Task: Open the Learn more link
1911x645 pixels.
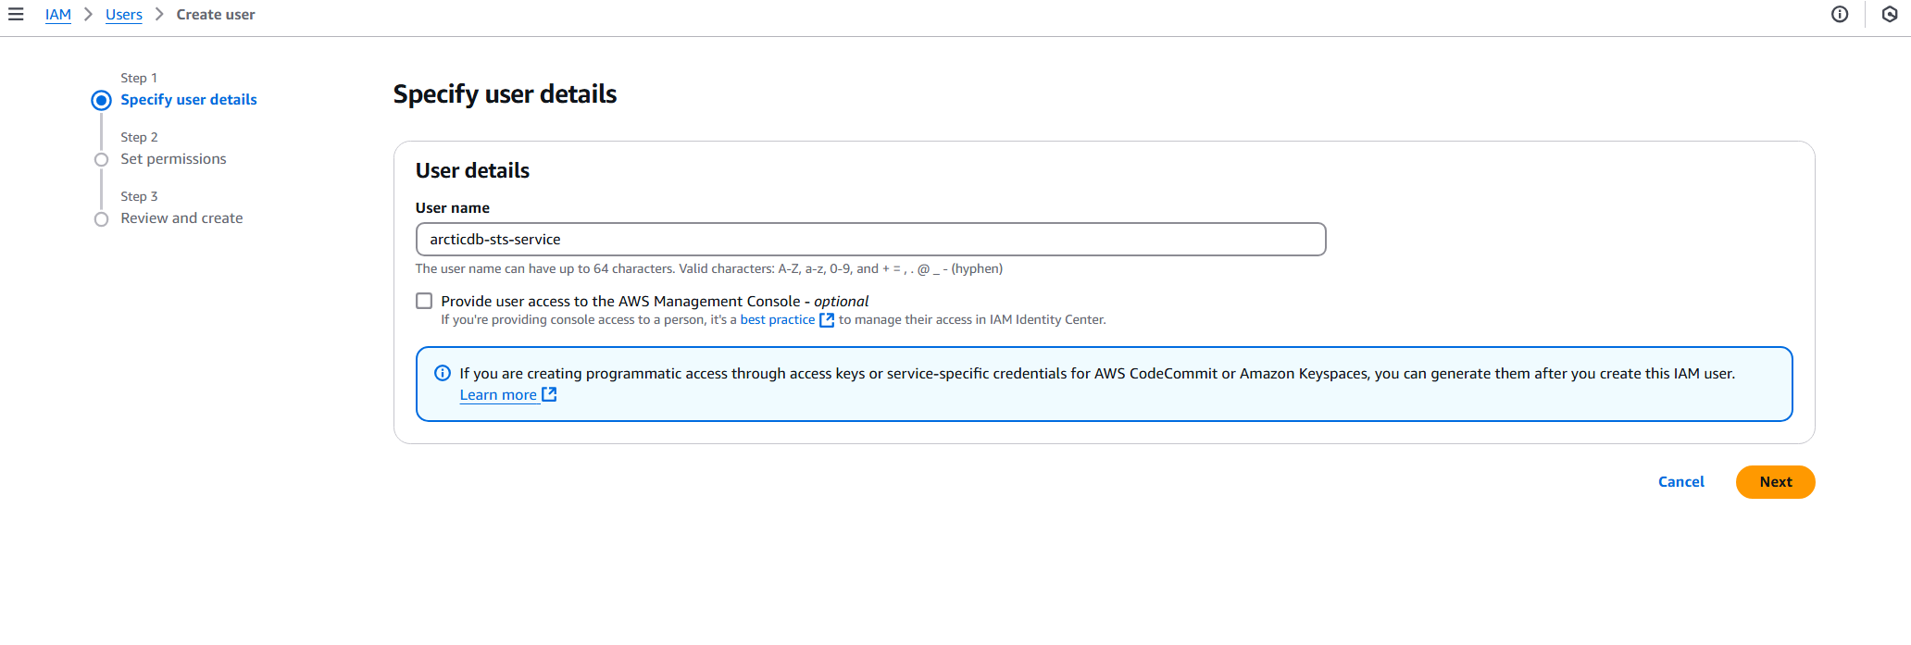Action: point(498,395)
